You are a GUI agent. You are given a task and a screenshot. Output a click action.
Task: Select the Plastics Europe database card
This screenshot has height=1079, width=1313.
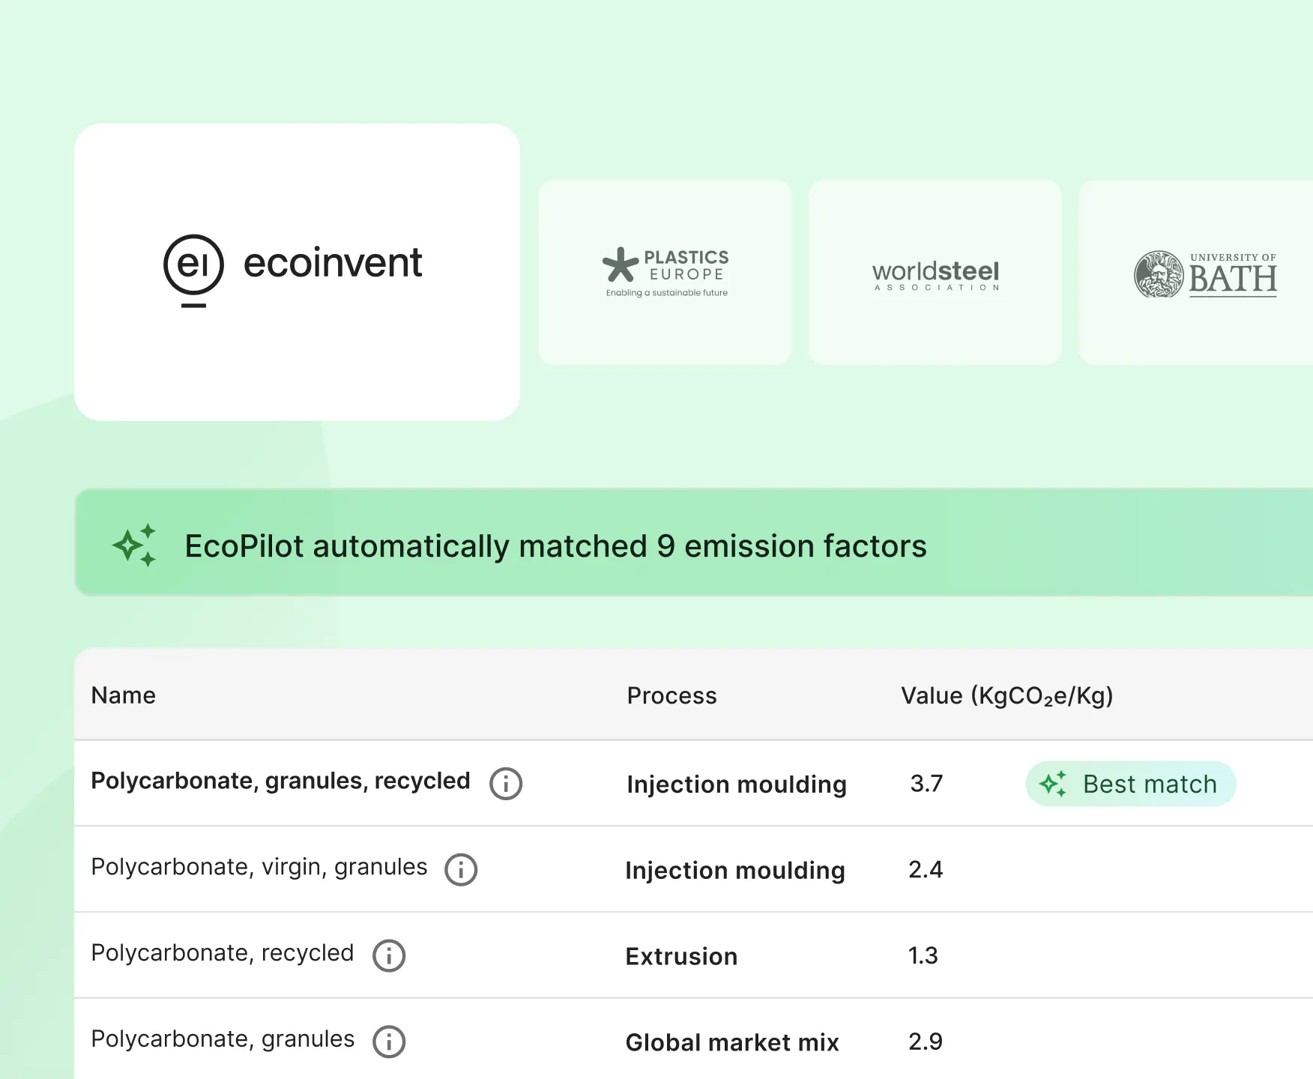point(665,272)
